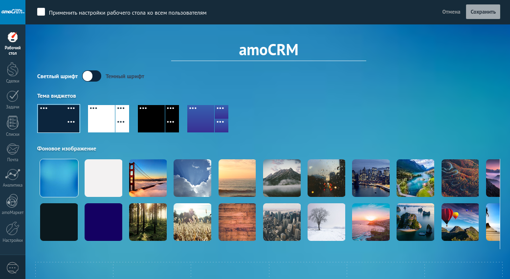
Task: Click the Сохранить (Save) button
Action: tap(483, 12)
